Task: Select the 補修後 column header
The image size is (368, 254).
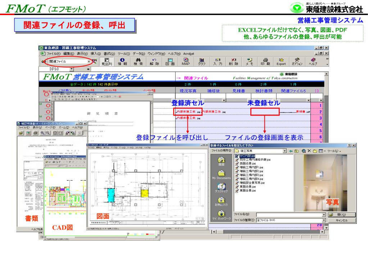Action: coord(213,91)
